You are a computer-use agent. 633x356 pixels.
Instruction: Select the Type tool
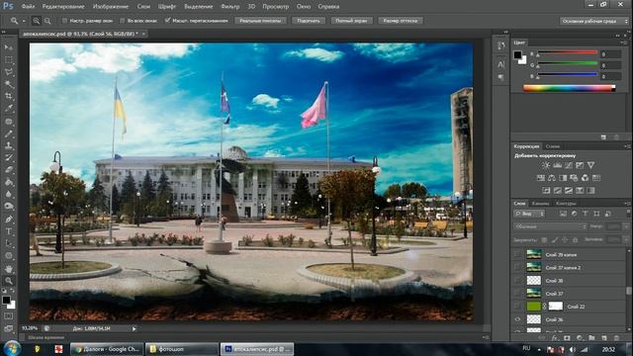[9, 231]
